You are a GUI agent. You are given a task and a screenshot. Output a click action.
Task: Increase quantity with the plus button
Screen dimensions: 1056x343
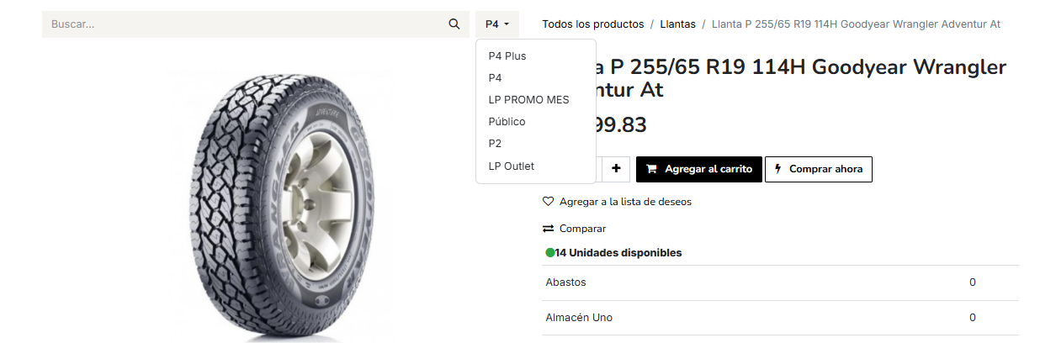pos(616,169)
